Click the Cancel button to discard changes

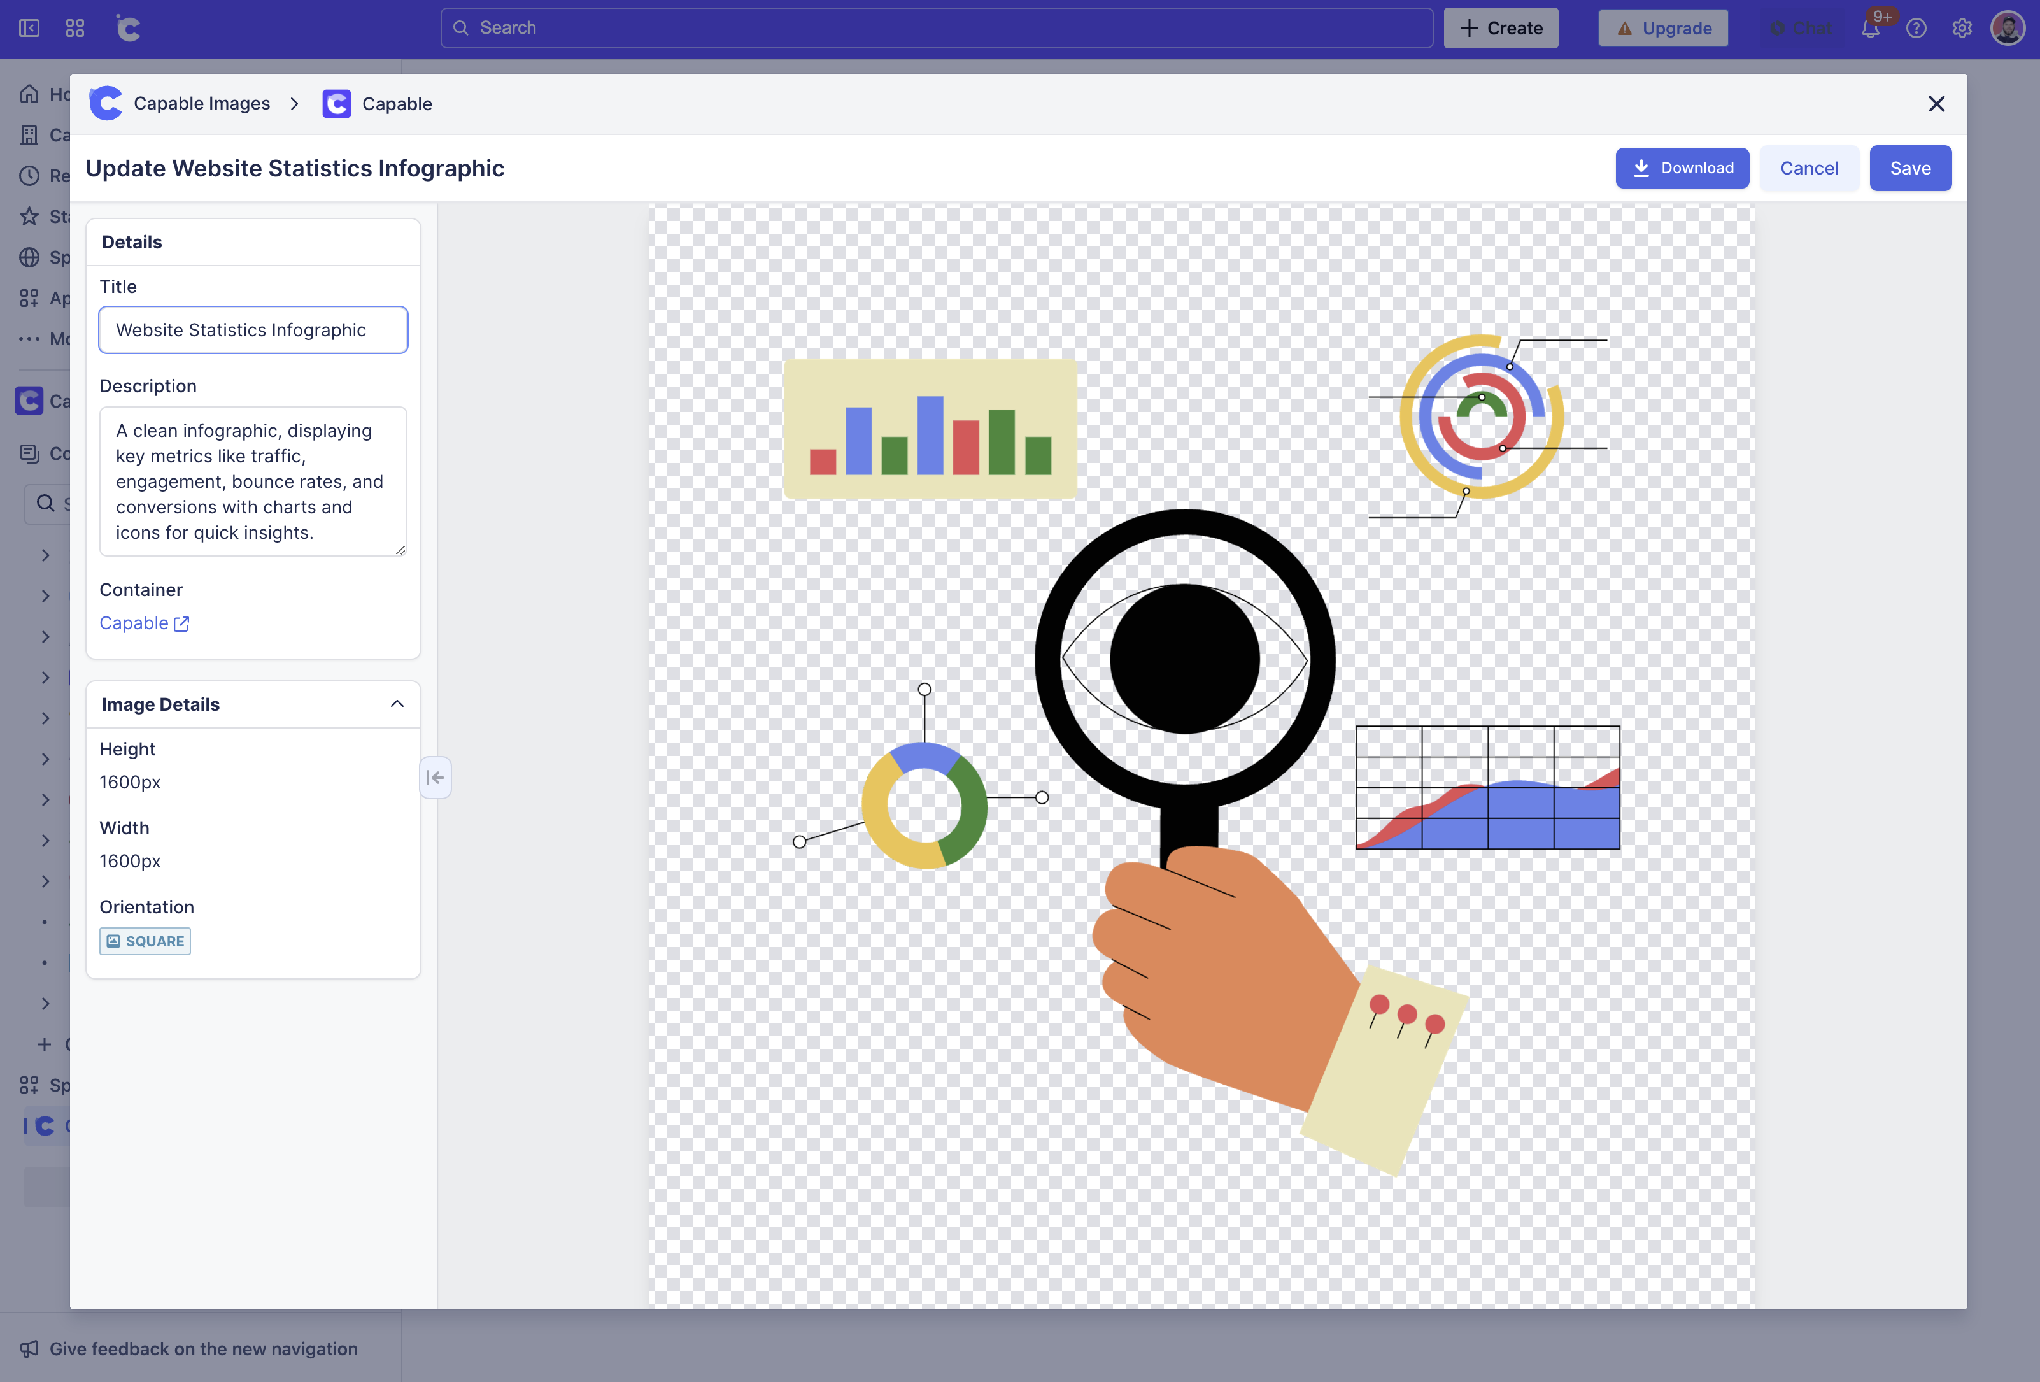pyautogui.click(x=1809, y=167)
